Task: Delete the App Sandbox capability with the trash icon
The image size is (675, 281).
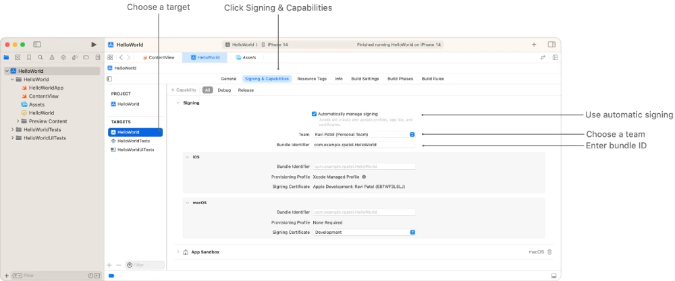Action: pos(549,252)
